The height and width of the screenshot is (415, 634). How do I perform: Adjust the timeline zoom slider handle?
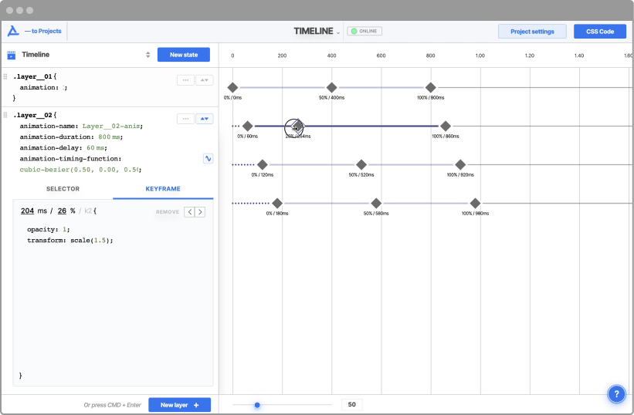(x=257, y=405)
